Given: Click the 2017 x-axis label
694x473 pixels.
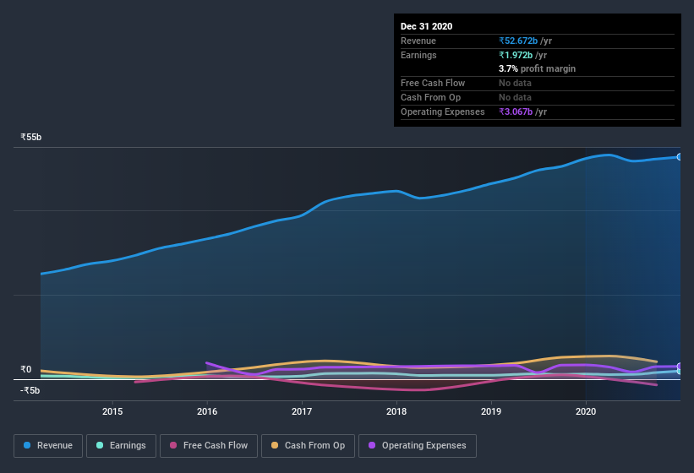Looking at the screenshot, I should 302,411.
